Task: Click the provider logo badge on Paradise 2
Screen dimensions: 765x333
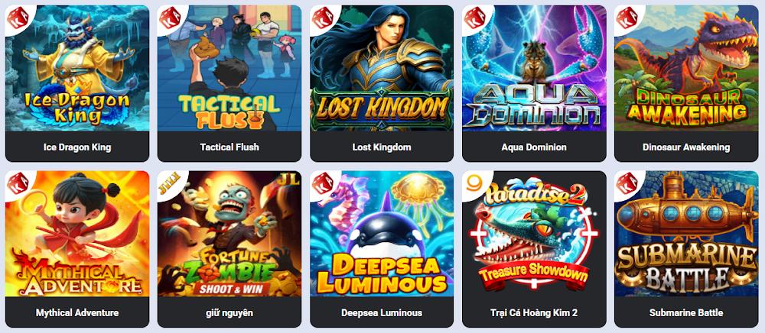Action: 474,183
